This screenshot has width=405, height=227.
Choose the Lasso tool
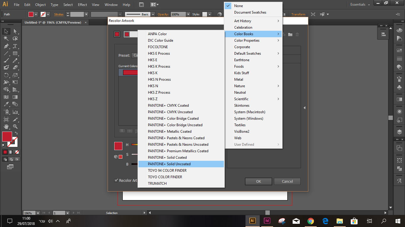tap(15, 38)
